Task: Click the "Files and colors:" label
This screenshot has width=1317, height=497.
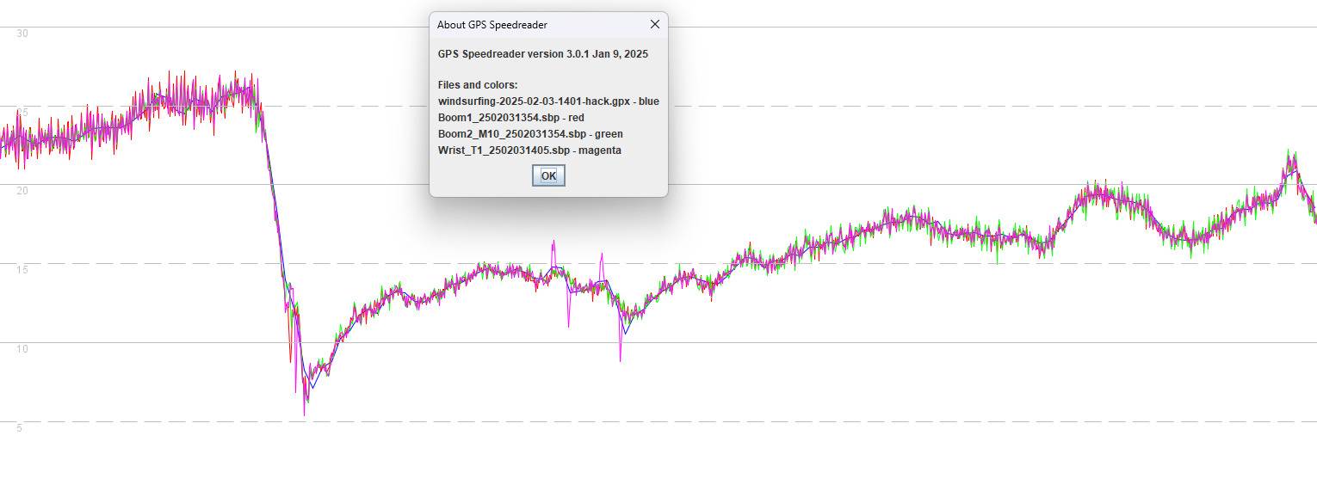Action: click(478, 85)
